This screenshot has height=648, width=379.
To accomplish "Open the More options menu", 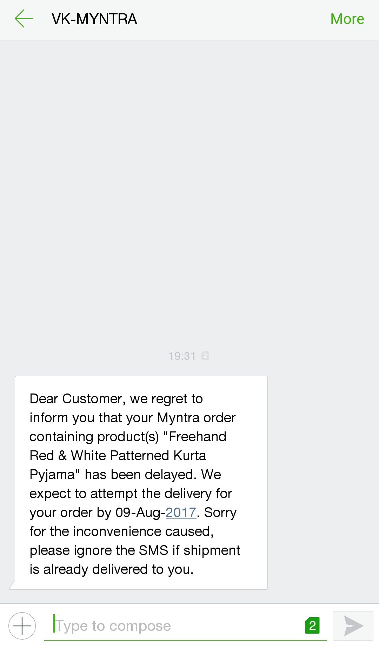I will 347,19.
